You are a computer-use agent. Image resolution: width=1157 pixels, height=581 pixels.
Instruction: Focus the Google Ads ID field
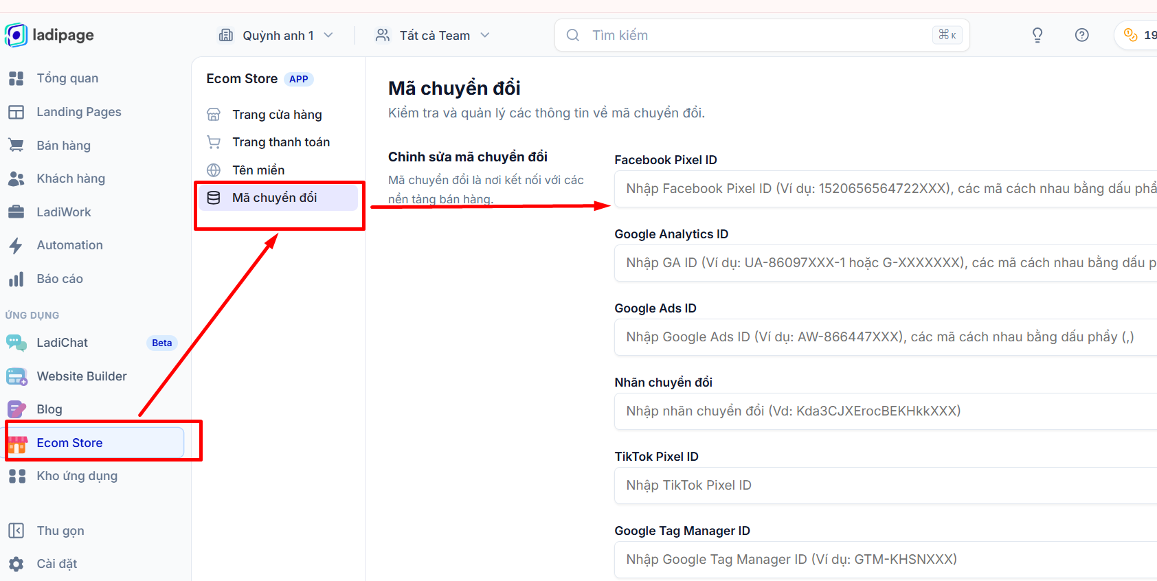(886, 337)
